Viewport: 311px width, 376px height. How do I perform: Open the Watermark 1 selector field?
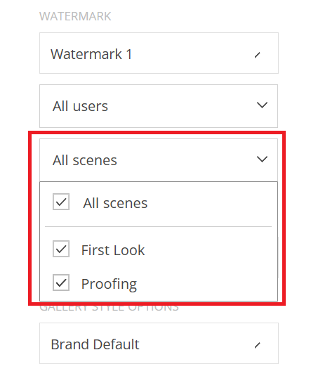click(159, 53)
